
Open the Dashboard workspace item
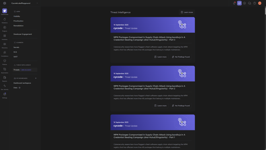coord(22,83)
